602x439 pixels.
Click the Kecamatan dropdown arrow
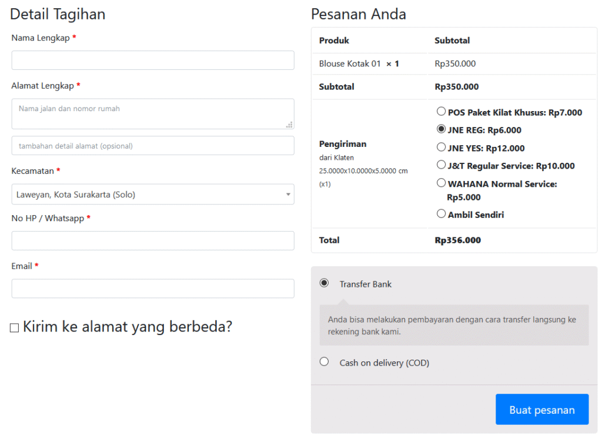pyautogui.click(x=288, y=195)
